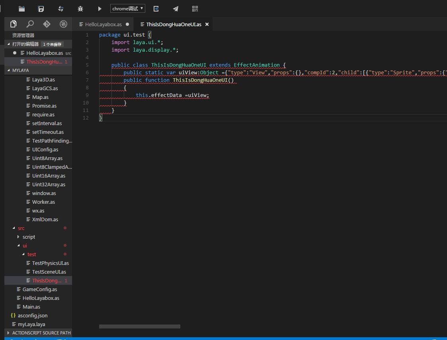Image resolution: width=447 pixels, height=340 pixels.
Task: Close the ThisIsDongHuaOneUI.as tab
Action: 207,24
